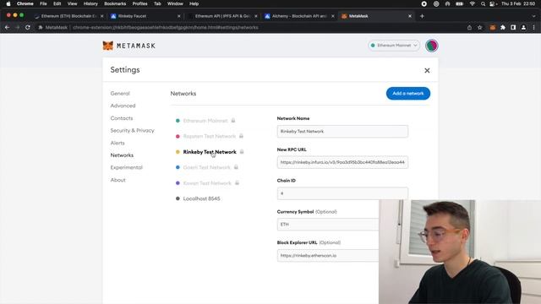Open General settings section
The image size is (541, 304).
[x=120, y=94]
